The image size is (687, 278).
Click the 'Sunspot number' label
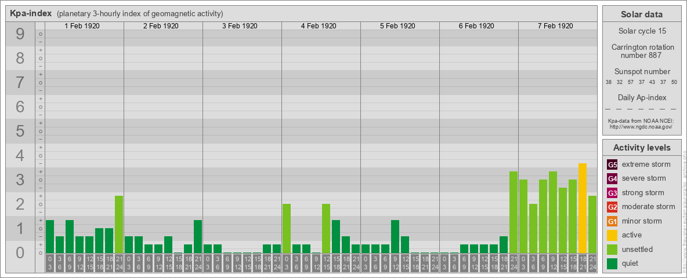point(642,72)
